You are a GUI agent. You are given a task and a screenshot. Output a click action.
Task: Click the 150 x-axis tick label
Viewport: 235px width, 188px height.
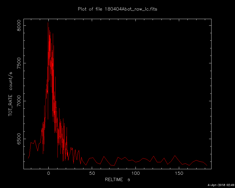(179, 173)
